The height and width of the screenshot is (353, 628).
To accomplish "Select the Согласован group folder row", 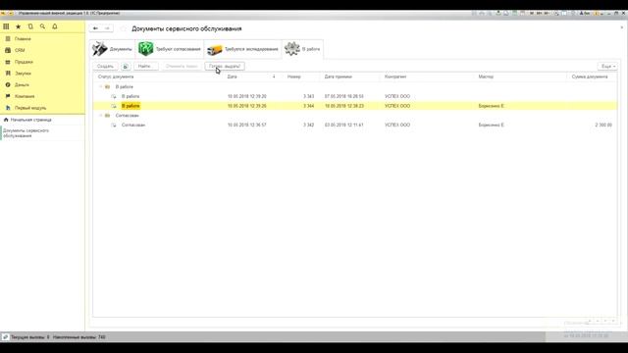I will click(127, 116).
